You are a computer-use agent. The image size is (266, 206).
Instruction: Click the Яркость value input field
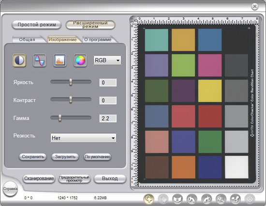(108, 82)
